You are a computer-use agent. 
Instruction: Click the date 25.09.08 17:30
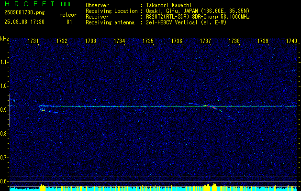coord(24,22)
